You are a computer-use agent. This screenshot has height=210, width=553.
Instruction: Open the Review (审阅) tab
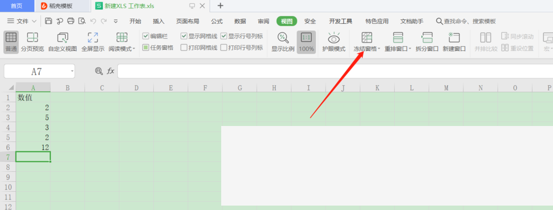[263, 21]
